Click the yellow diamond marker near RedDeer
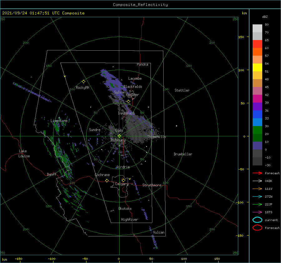The image size is (281, 263). tap(128, 102)
